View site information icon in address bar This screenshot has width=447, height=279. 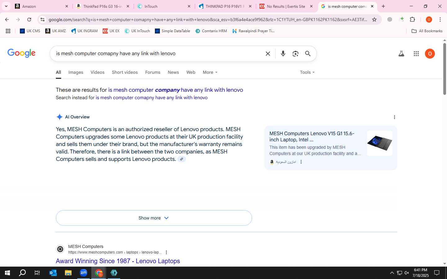[43, 20]
